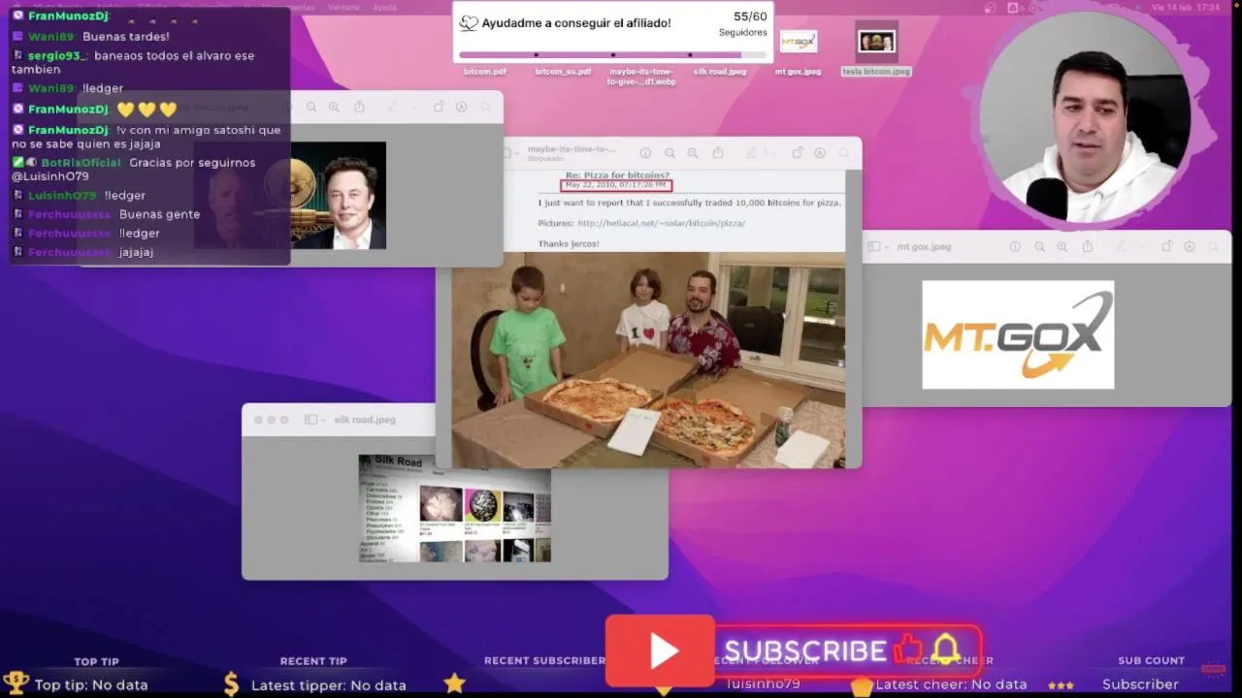
Task: Click the mt gox.jpeg window title
Action: (924, 246)
